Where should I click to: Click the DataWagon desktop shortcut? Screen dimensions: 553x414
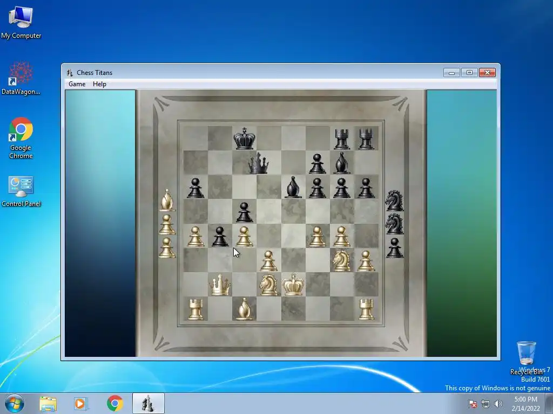click(21, 78)
